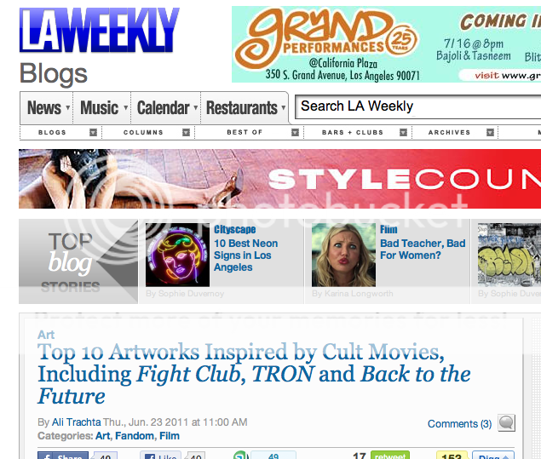Click the Style Council banner ad
The width and height of the screenshot is (541, 459).
point(279,179)
